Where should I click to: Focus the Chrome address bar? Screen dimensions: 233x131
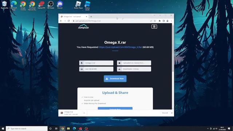pyautogui.click(x=114, y=21)
